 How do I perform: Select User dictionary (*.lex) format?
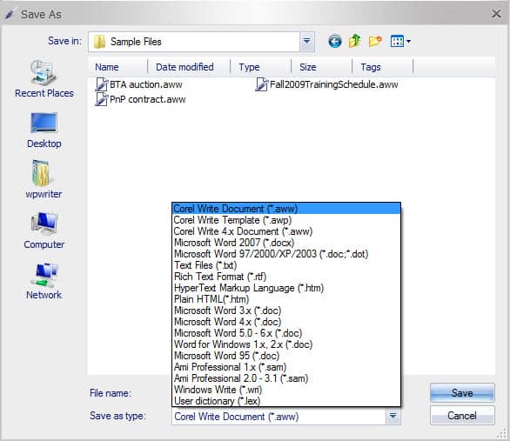[x=286, y=401]
